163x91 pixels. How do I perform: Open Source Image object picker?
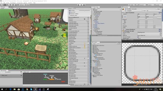click(x=161, y=32)
